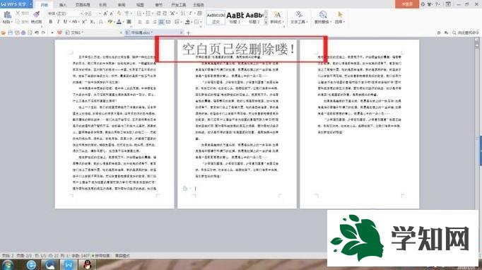Decrease font size with the smaller A
This screenshot has height=270, width=482.
(112, 13)
